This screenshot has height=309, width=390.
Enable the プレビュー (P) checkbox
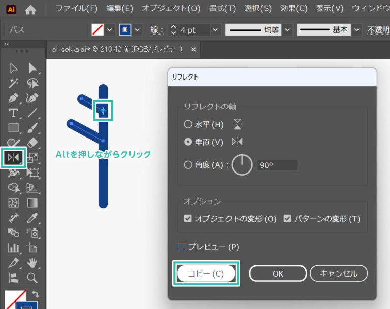[182, 247]
